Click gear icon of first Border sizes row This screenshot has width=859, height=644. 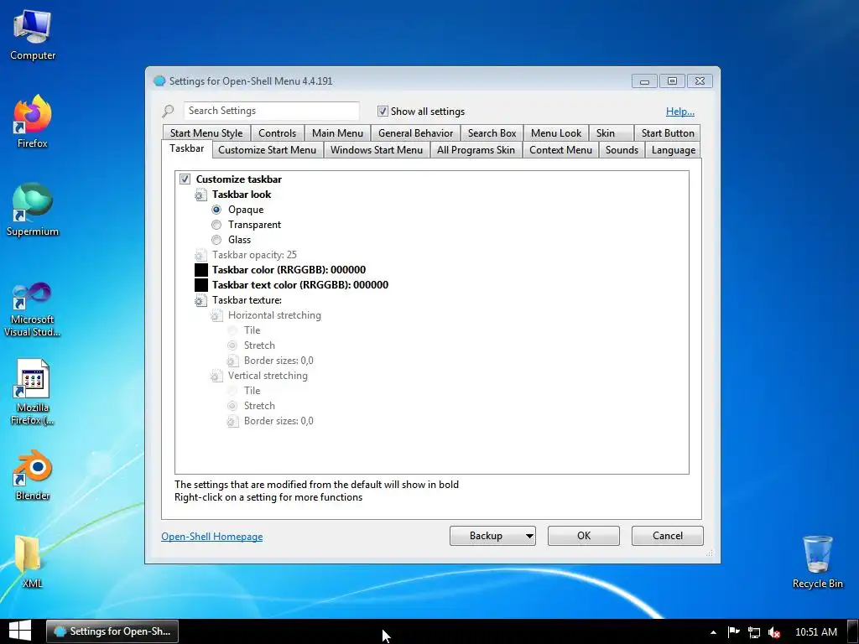233,361
